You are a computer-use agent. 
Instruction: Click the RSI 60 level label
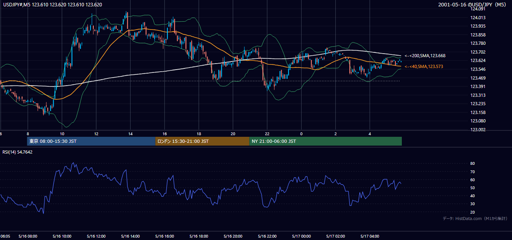pyautogui.click(x=472, y=180)
